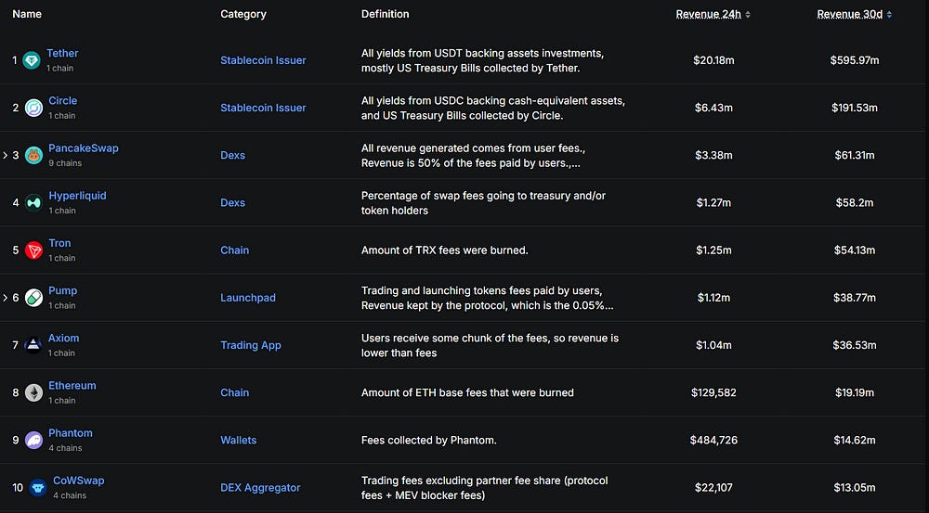Click the Category column header
The image size is (929, 513).
click(x=242, y=14)
